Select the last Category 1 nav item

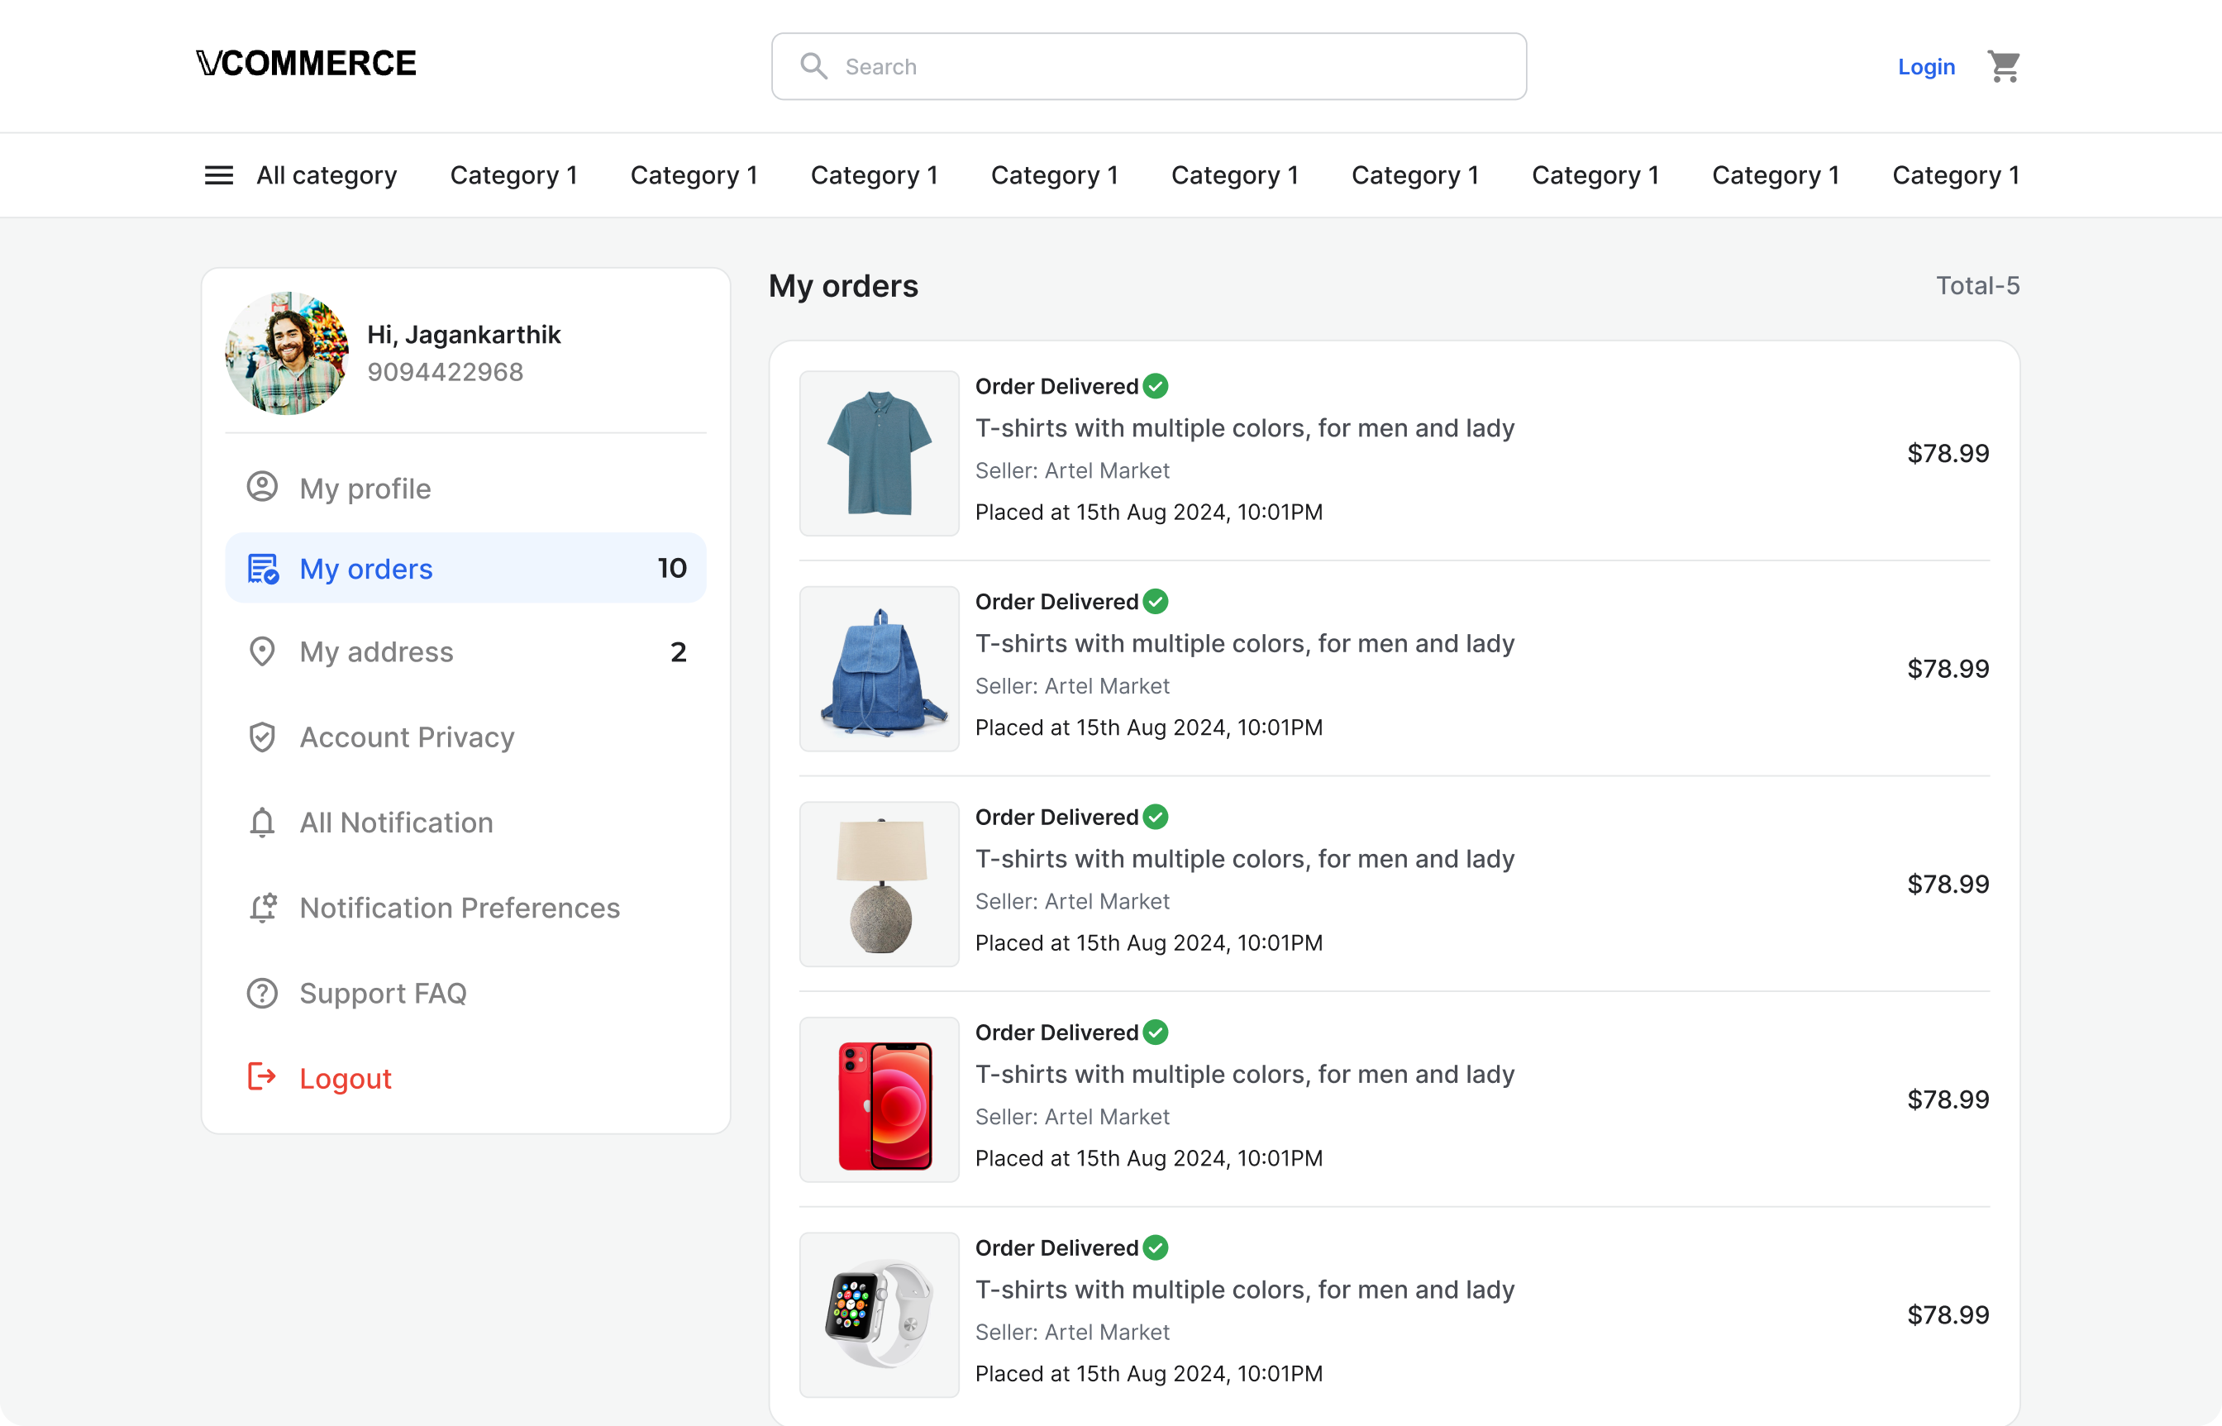coord(1955,175)
